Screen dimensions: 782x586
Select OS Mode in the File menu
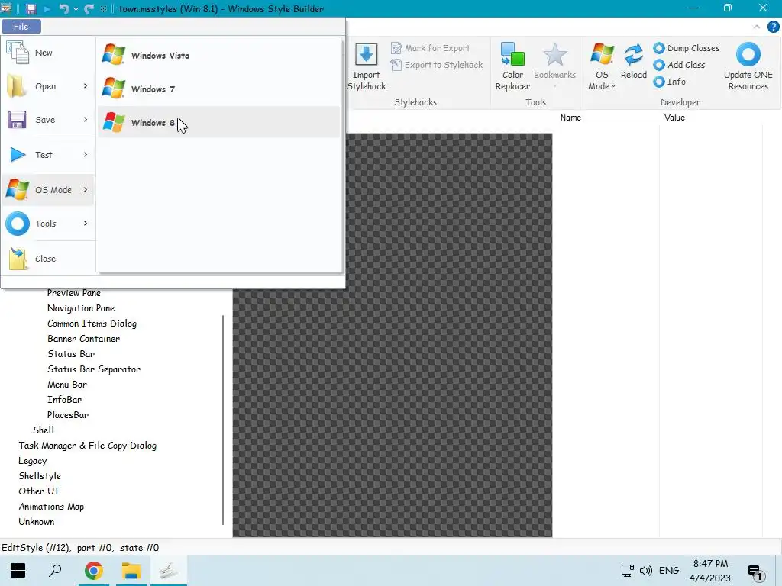(48, 189)
